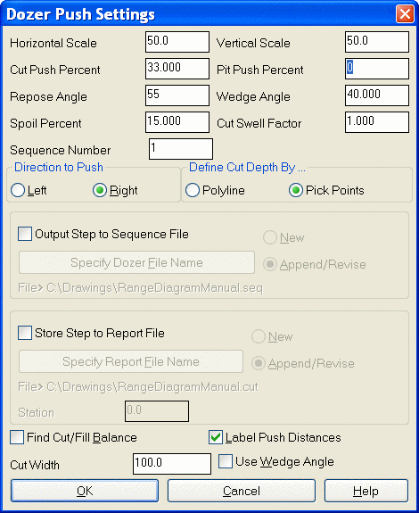419x513 pixels.
Task: Select Left push direction radio button
Action: pyautogui.click(x=18, y=190)
